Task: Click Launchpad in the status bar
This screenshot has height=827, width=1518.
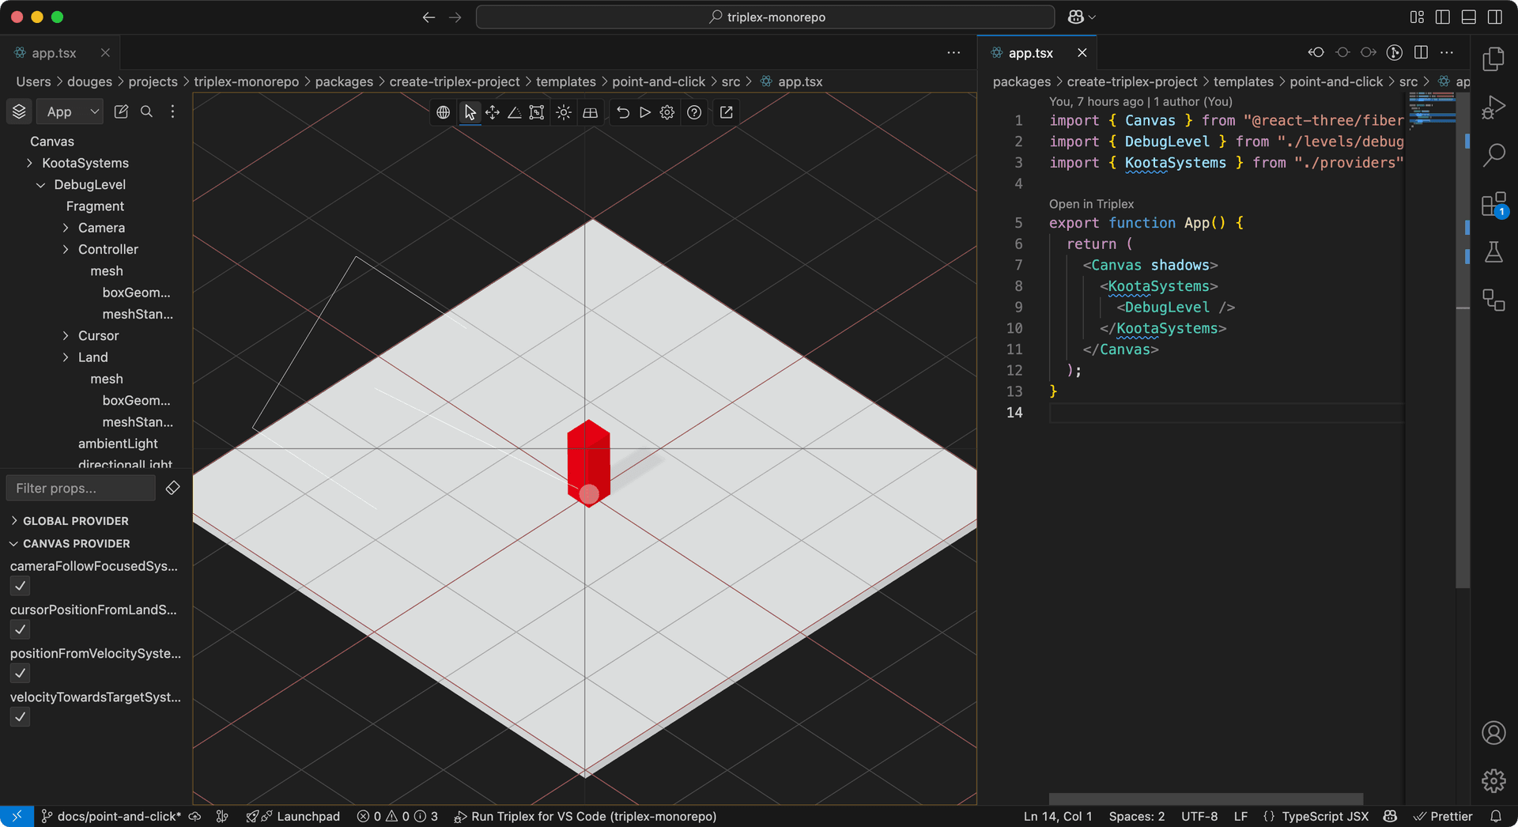Action: tap(308, 816)
